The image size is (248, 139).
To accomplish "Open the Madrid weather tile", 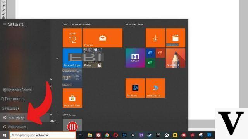I will (72, 78).
